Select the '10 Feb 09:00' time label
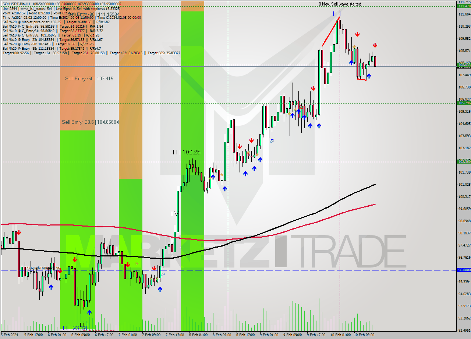Image resolution: width=471 pixels, height=339 pixels. 364,335
